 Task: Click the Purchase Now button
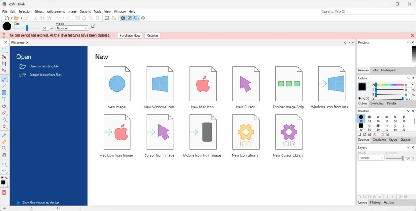click(130, 35)
